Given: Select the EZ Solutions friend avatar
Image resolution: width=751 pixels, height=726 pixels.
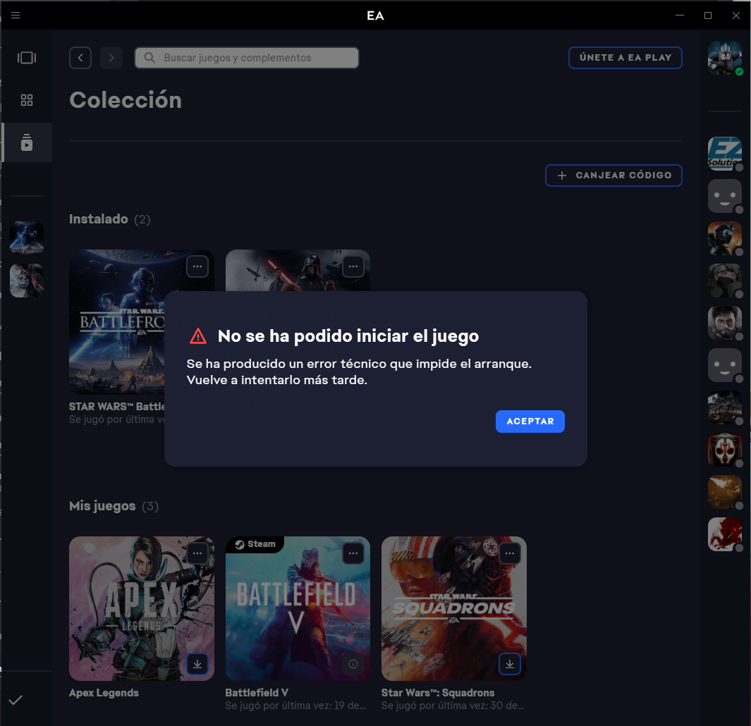Looking at the screenshot, I should click(724, 154).
